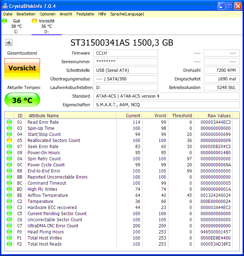Click the Betriebsstunden value 5248 Std.
This screenshot has width=244, height=256.
click(x=222, y=87)
